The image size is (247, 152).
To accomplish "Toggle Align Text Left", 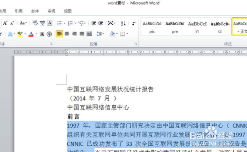I will (59, 34).
